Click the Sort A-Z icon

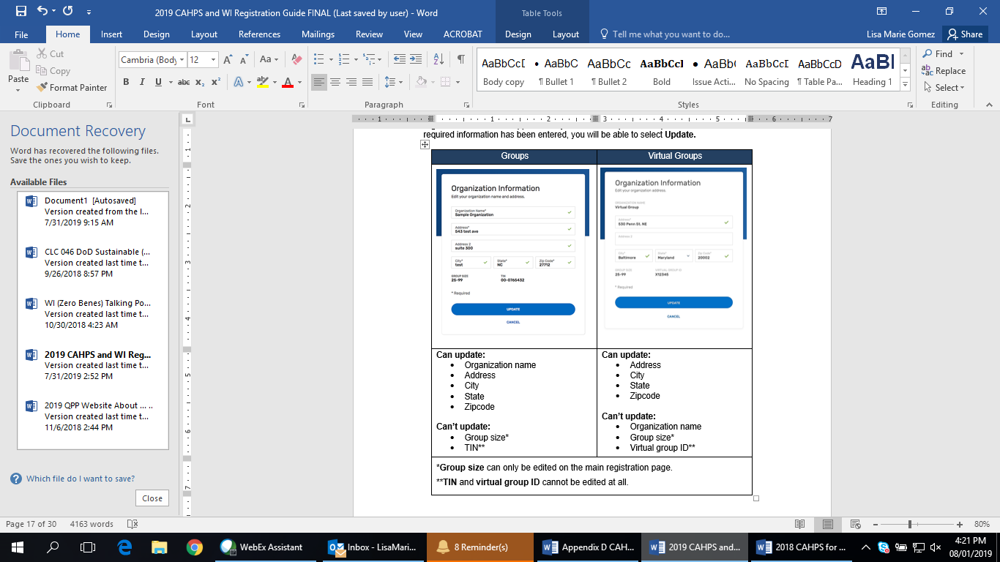coord(439,59)
